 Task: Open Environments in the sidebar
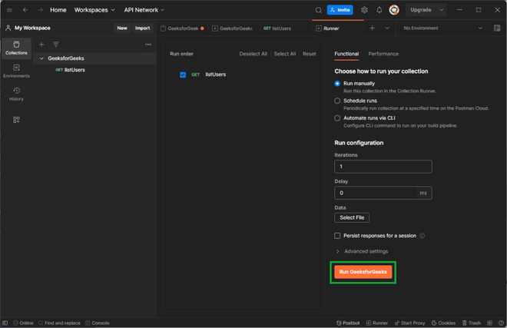[16, 71]
